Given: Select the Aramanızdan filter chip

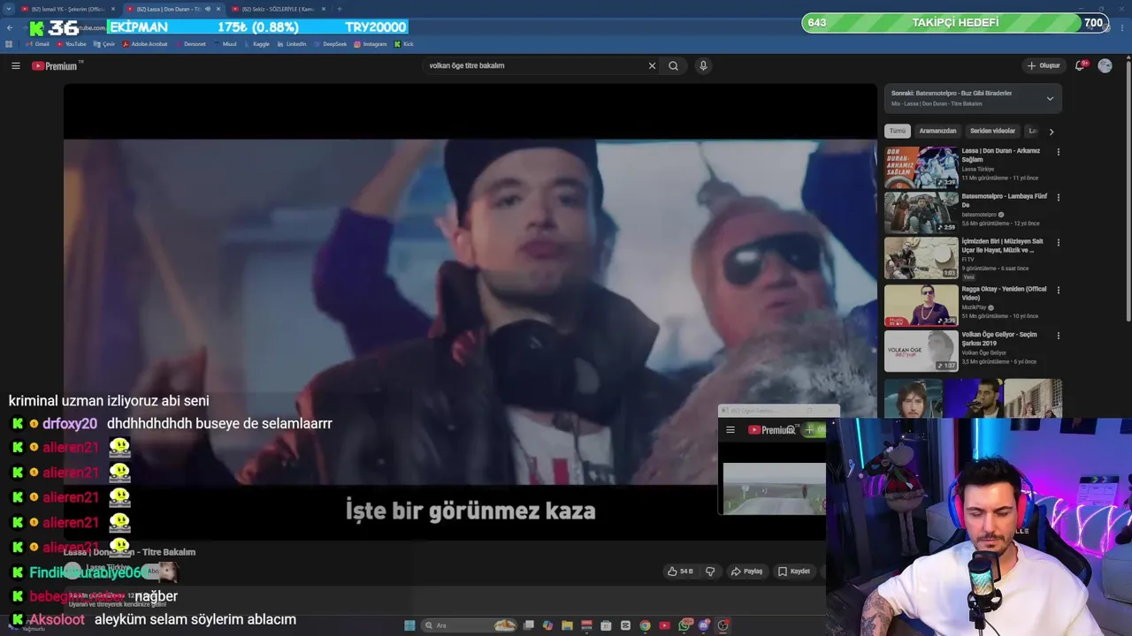Looking at the screenshot, I should 937,131.
